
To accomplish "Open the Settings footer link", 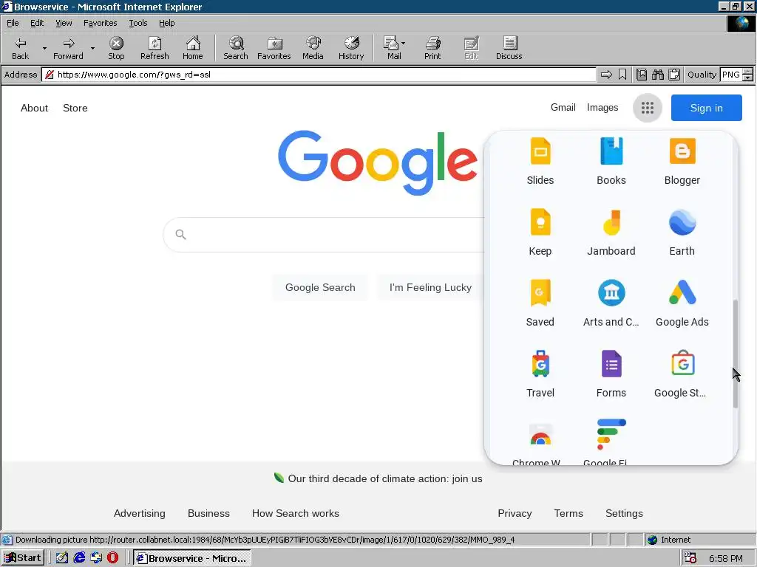I will 624,514.
